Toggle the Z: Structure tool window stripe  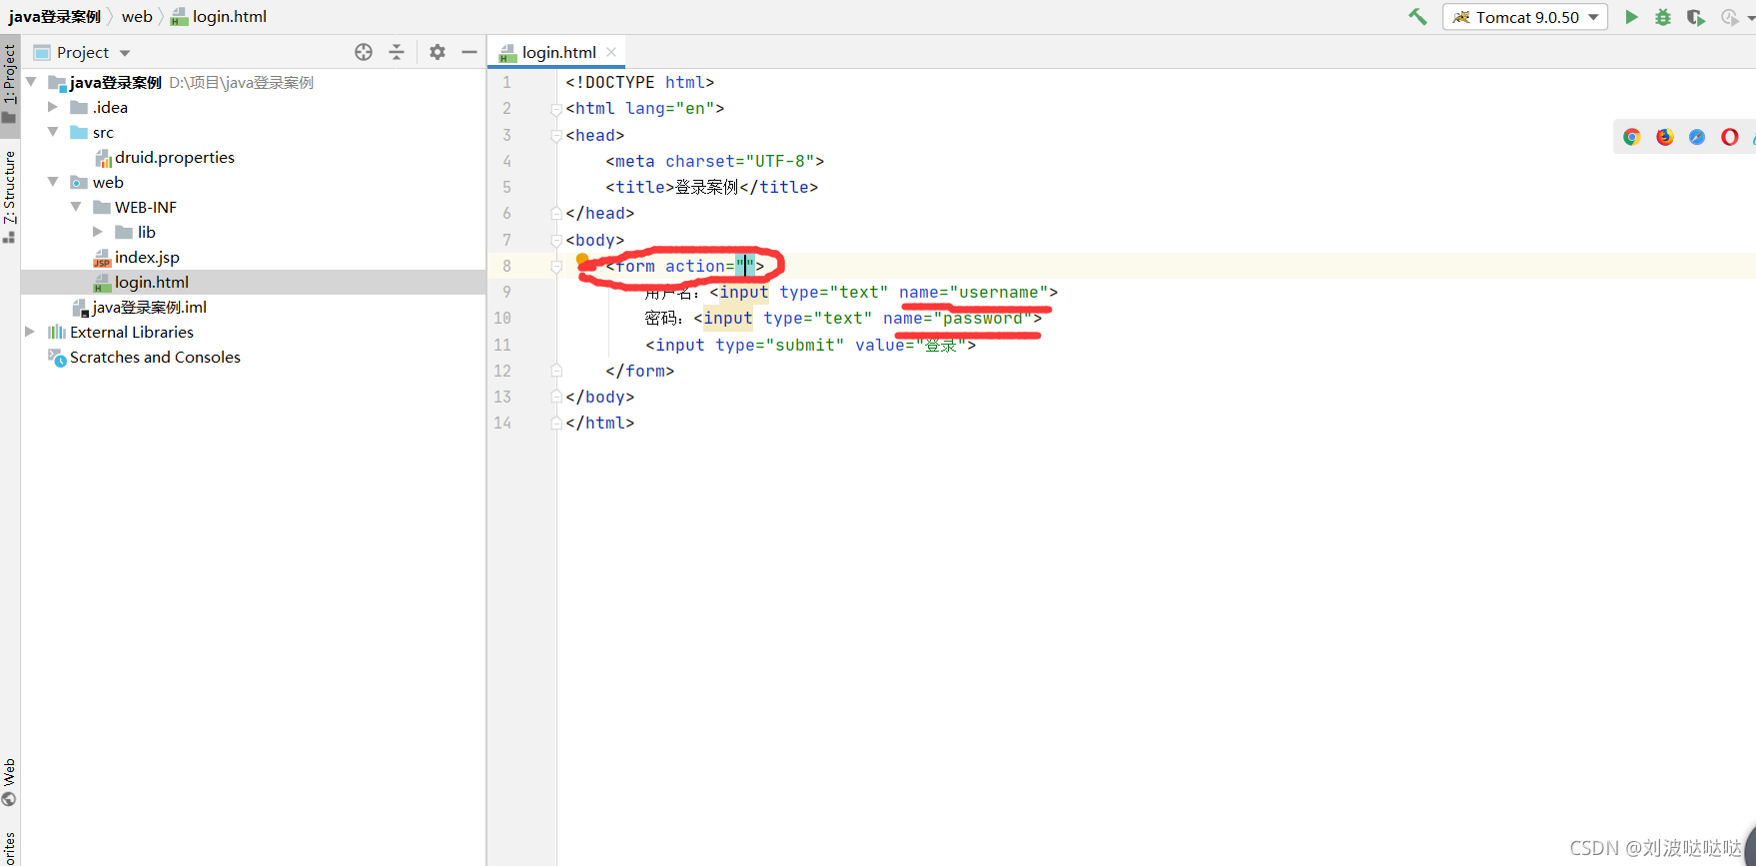click(10, 196)
